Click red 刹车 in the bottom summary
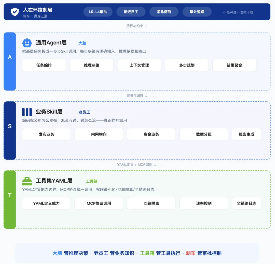The image size is (275, 264). click(191, 253)
